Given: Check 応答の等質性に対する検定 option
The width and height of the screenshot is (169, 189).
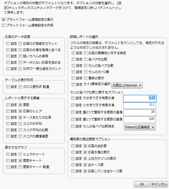Looking at the screenshot, I should tap(86, 53).
